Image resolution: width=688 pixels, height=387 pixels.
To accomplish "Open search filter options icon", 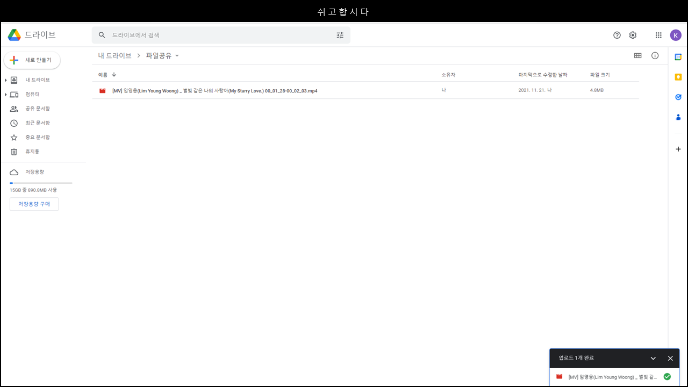I will [340, 35].
